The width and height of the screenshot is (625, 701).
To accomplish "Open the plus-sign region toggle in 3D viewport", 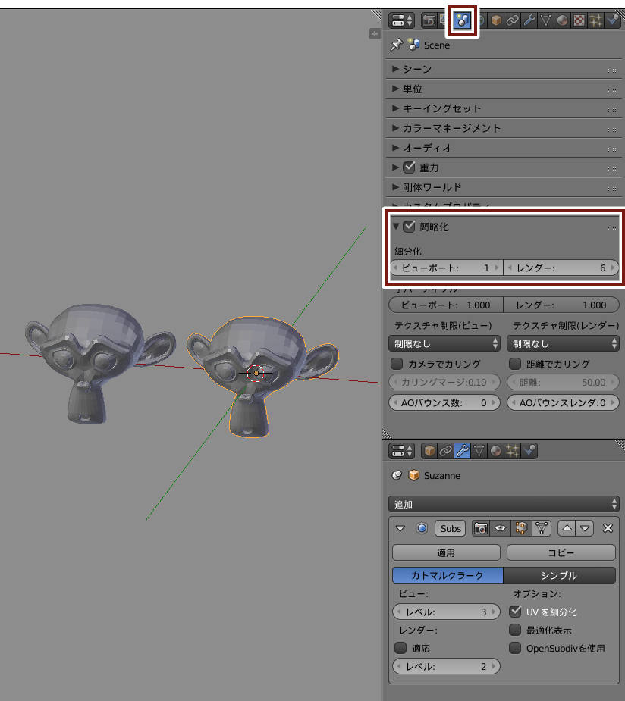I will [x=375, y=33].
